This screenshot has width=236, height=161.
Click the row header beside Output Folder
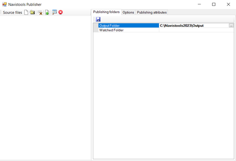click(x=96, y=26)
